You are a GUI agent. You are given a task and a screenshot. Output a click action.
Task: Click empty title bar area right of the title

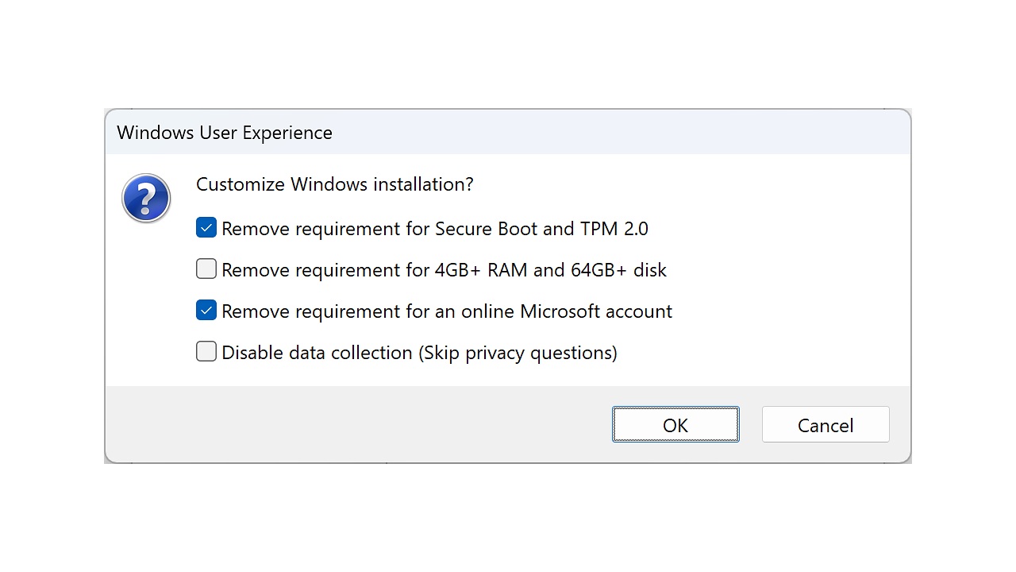619,133
